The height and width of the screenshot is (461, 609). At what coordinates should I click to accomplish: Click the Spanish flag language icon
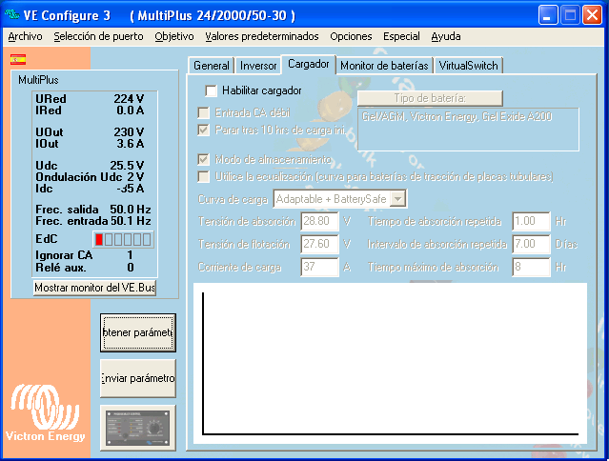pos(18,60)
